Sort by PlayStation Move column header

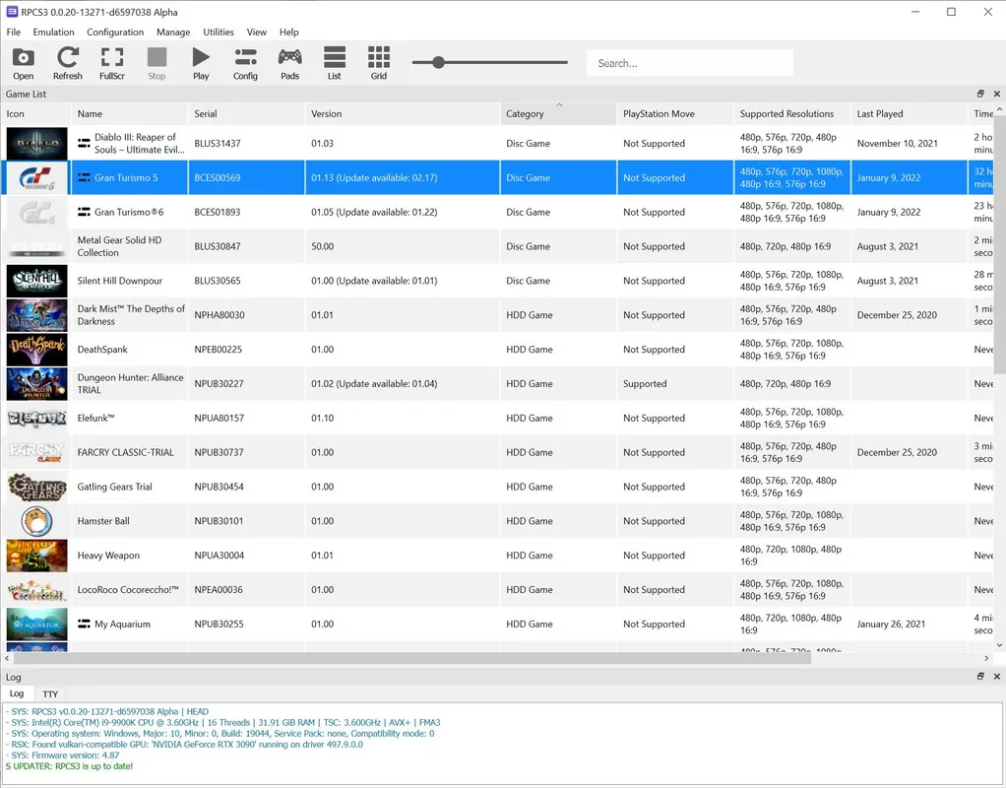[x=675, y=113]
